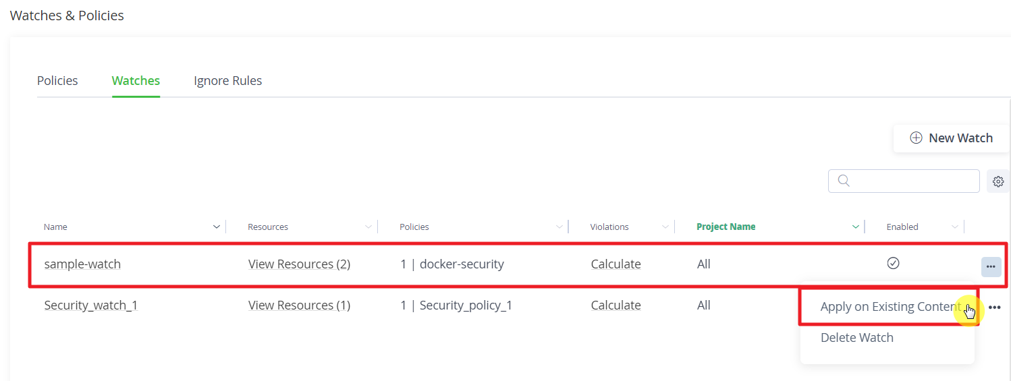
Task: Focus the watches search input field
Action: point(904,181)
